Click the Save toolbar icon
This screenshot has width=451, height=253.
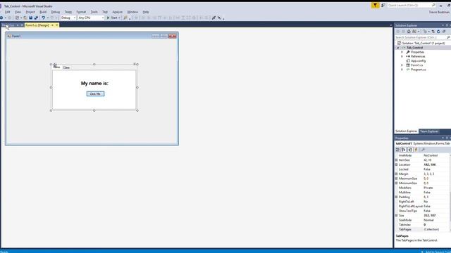point(31,18)
